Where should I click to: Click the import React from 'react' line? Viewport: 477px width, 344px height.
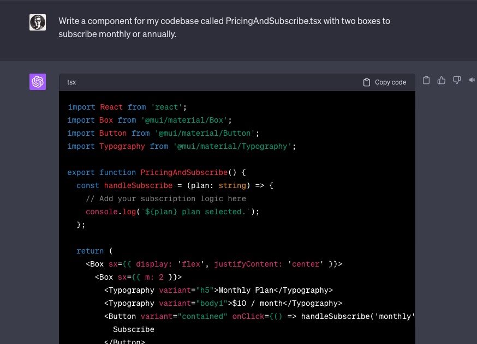coord(127,107)
